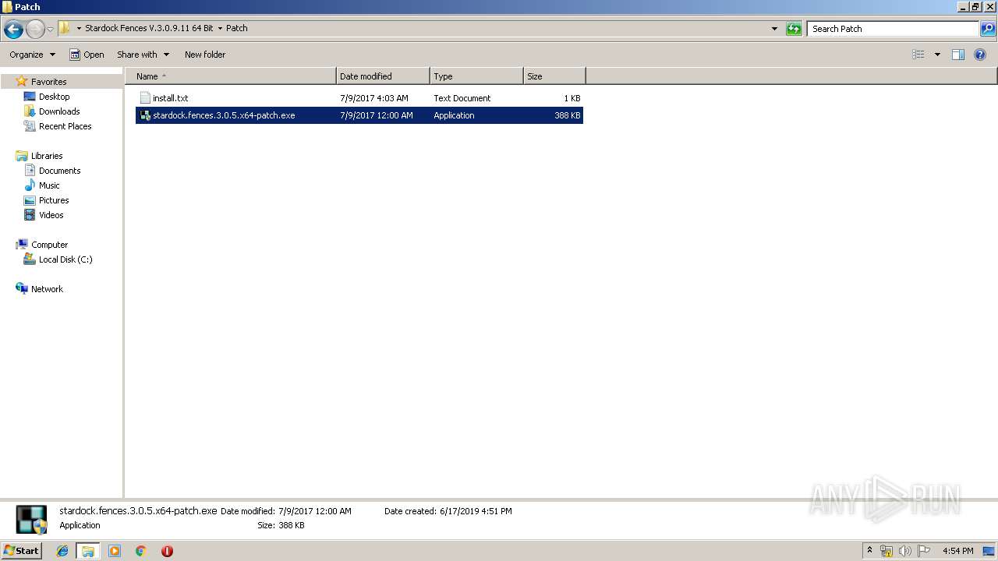
Task: Click the volume speaker tray icon
Action: [905, 551]
